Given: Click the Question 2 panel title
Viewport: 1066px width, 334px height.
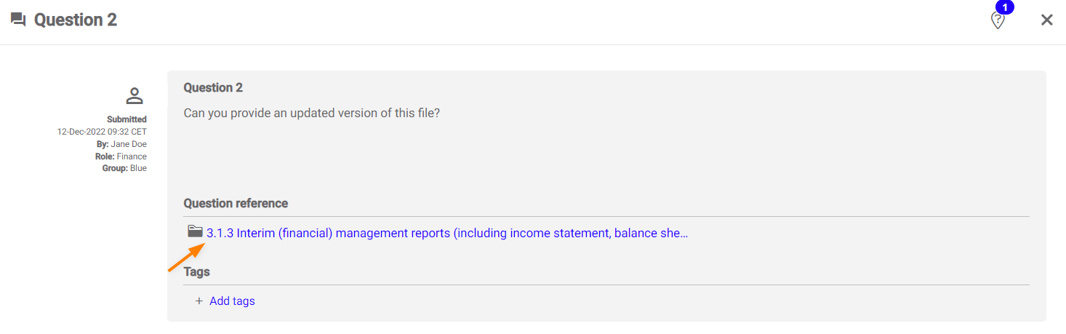Looking at the screenshot, I should [x=76, y=20].
